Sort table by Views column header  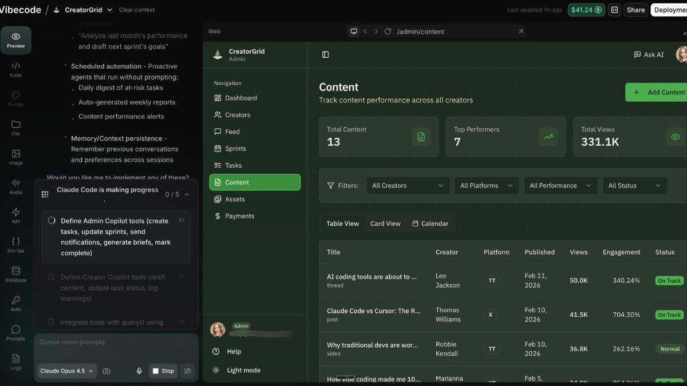coord(578,252)
